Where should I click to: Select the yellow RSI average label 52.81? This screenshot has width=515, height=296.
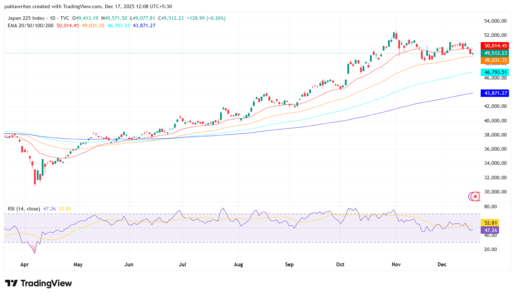coord(491,223)
